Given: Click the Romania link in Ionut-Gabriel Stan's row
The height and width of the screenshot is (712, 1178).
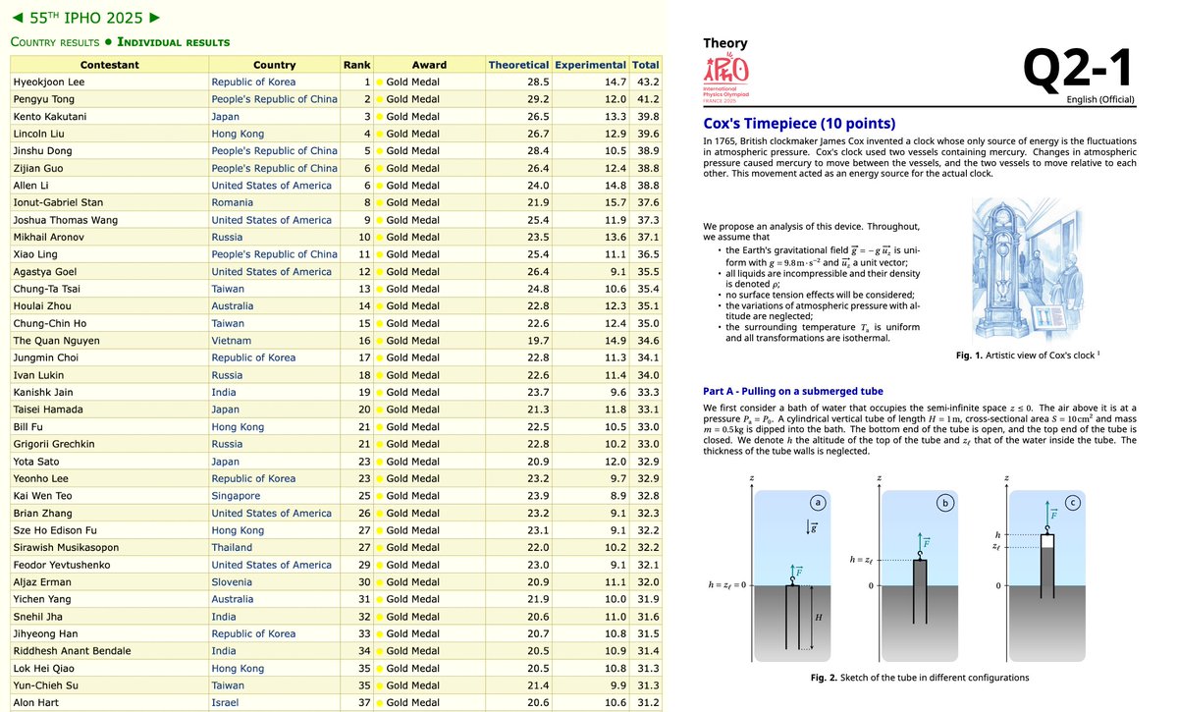Looking at the screenshot, I should 231,202.
